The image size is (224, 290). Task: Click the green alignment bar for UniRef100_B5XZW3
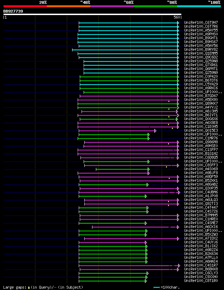tap(113, 235)
